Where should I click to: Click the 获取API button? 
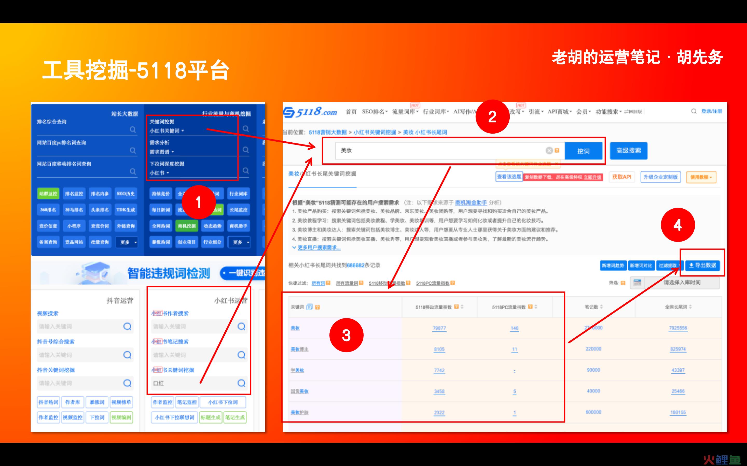coord(622,177)
